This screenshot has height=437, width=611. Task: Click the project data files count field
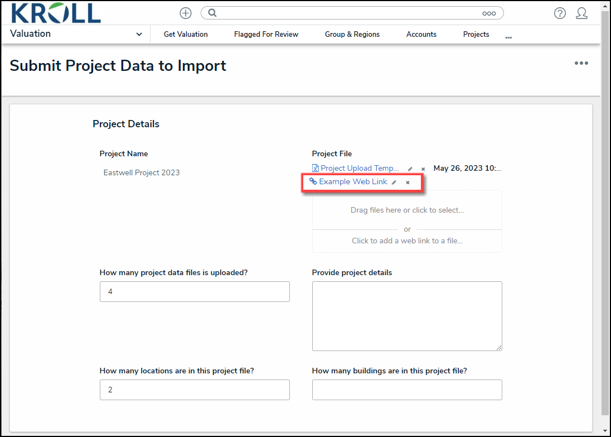coord(195,291)
